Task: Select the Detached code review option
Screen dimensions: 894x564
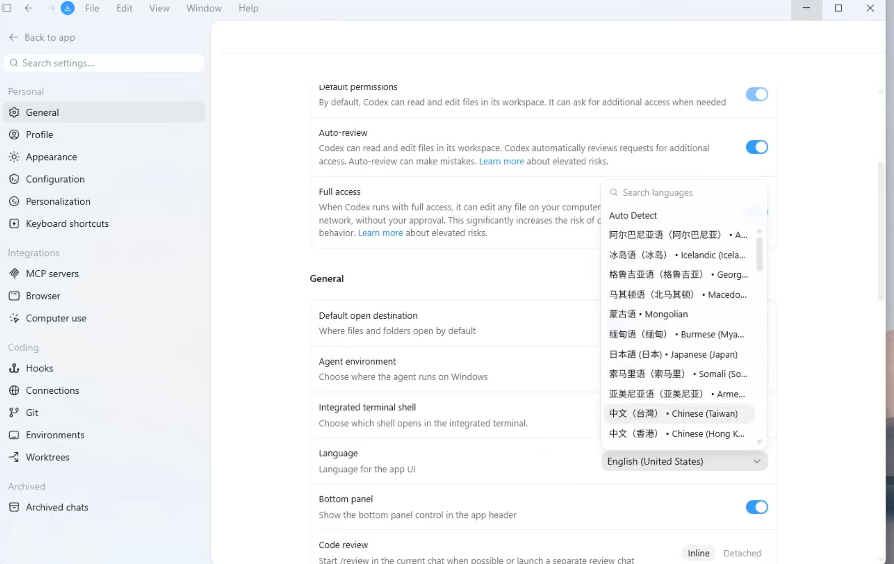Action: (x=742, y=553)
